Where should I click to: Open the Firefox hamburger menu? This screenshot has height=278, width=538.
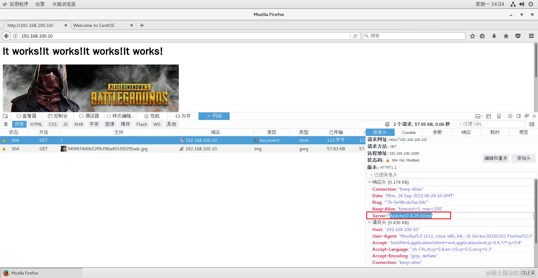(x=531, y=36)
